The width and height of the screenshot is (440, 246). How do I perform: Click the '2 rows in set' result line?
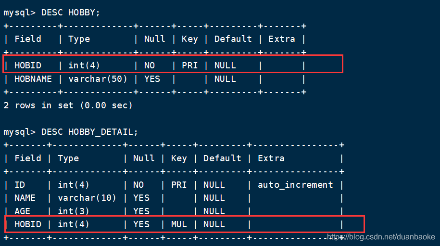68,105
